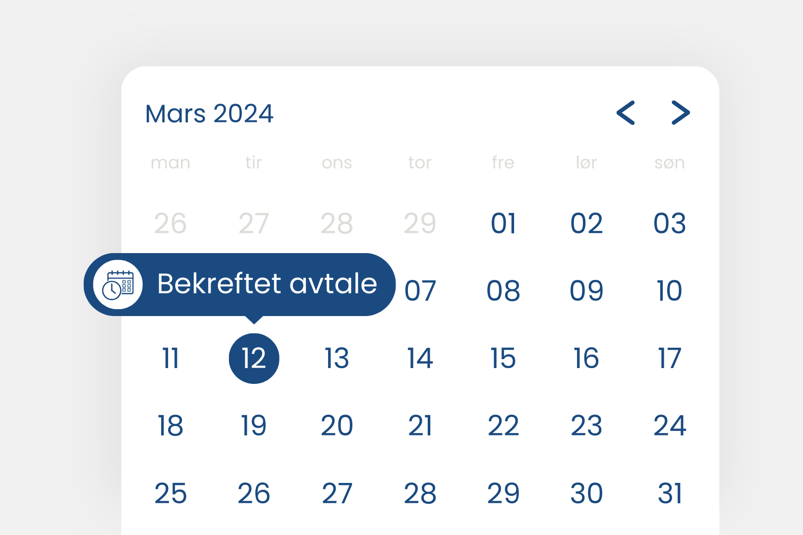
Task: Pick date 20 in the calendar
Action: (x=337, y=426)
